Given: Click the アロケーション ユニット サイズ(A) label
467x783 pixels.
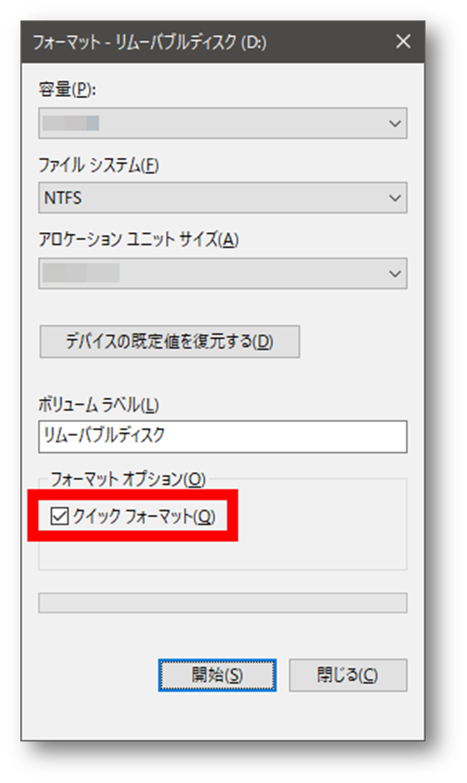Looking at the screenshot, I should pos(139,240).
